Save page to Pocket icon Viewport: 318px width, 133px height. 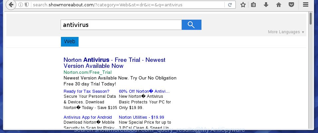291,5
